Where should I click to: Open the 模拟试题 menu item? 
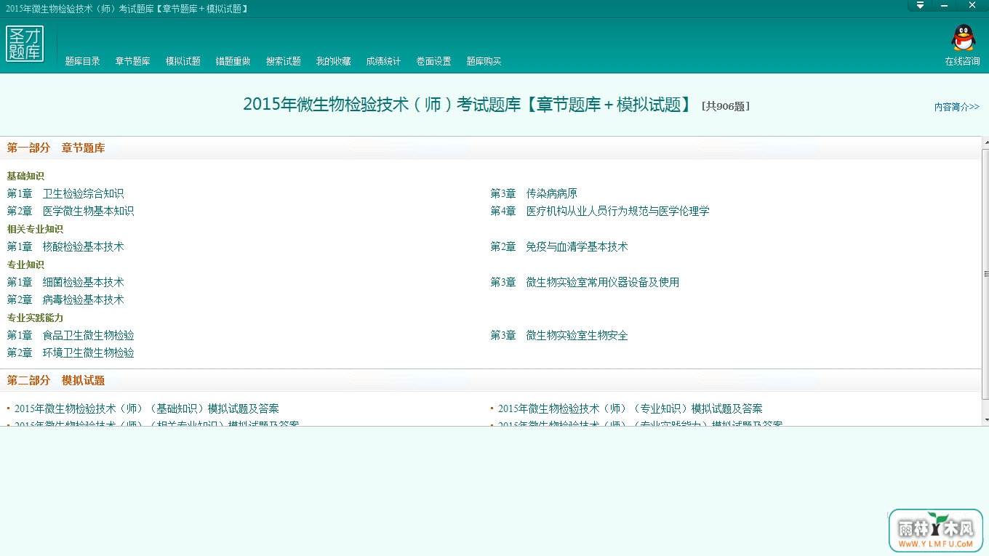point(183,62)
